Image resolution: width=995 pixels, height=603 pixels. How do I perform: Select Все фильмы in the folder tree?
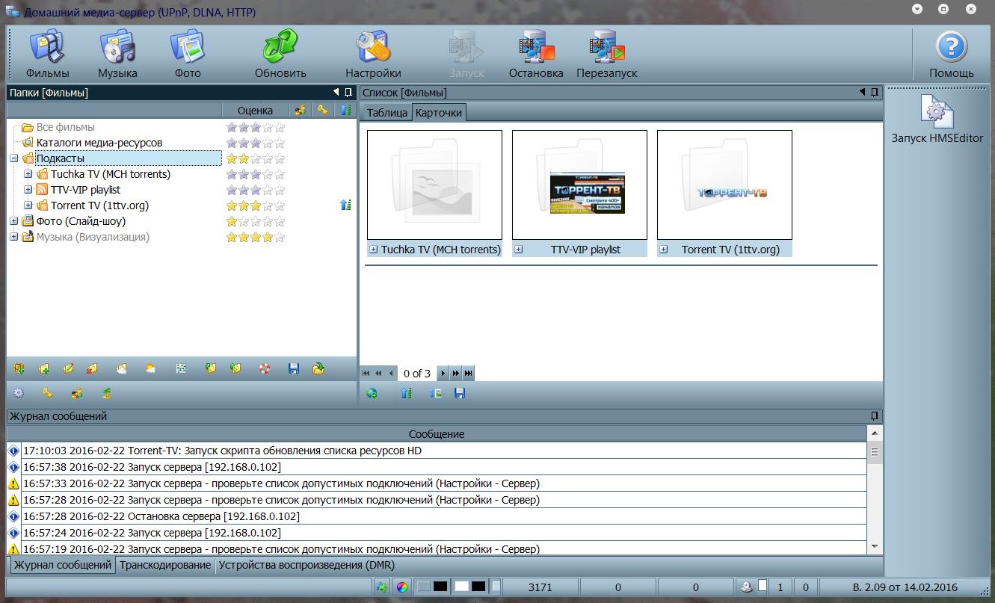[x=66, y=127]
